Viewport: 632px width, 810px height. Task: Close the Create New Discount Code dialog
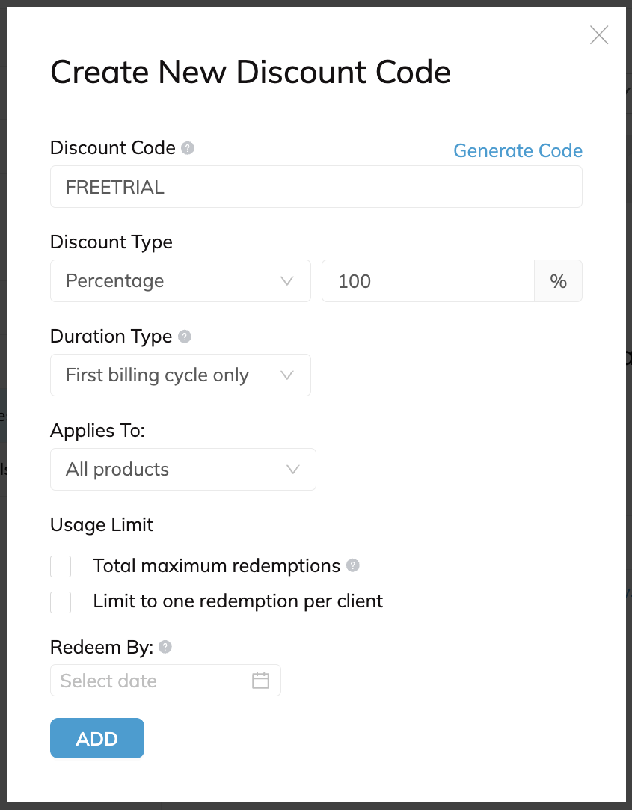point(599,35)
